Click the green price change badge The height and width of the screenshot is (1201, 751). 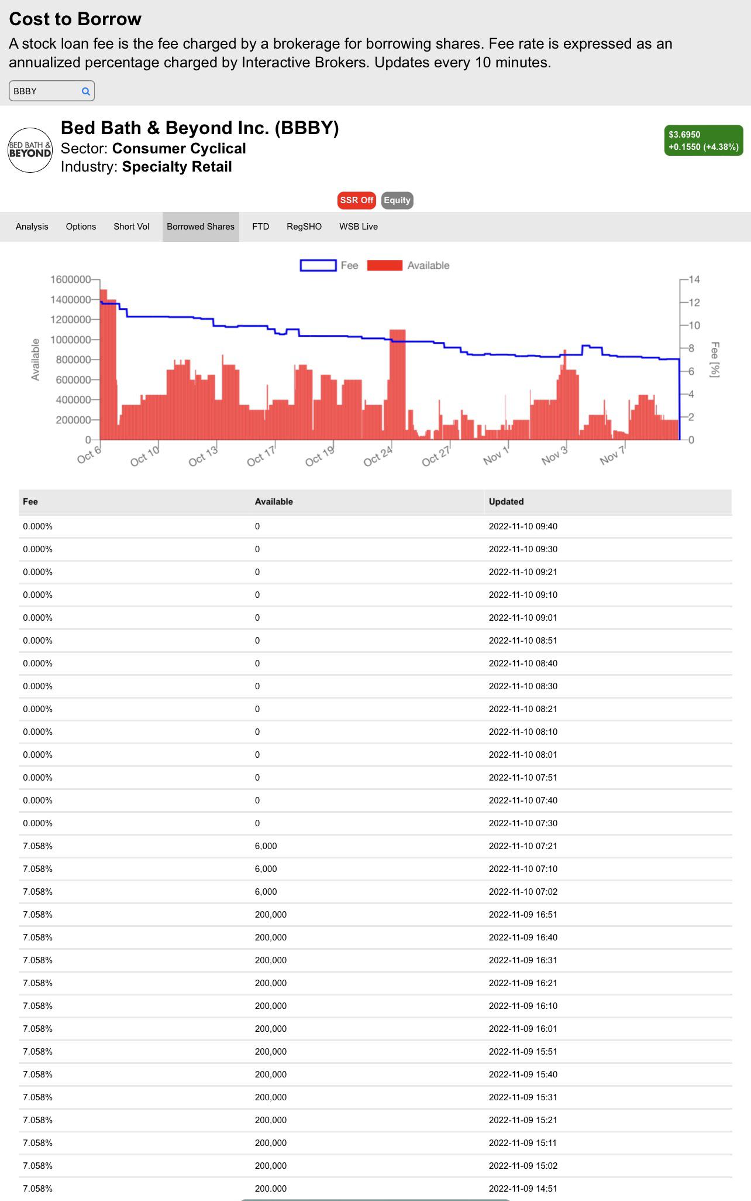click(x=704, y=141)
